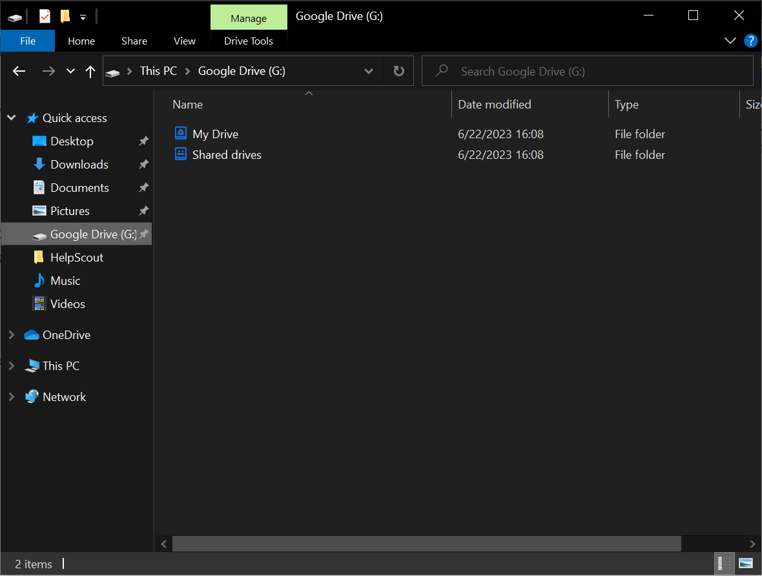Open address bar history dropdown
Viewport: 762px width, 576px height.
[x=369, y=71]
